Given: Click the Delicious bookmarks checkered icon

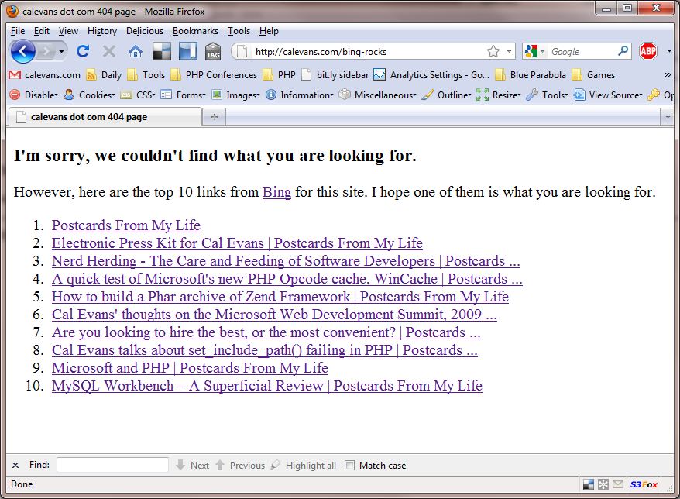Looking at the screenshot, I should (x=162, y=51).
